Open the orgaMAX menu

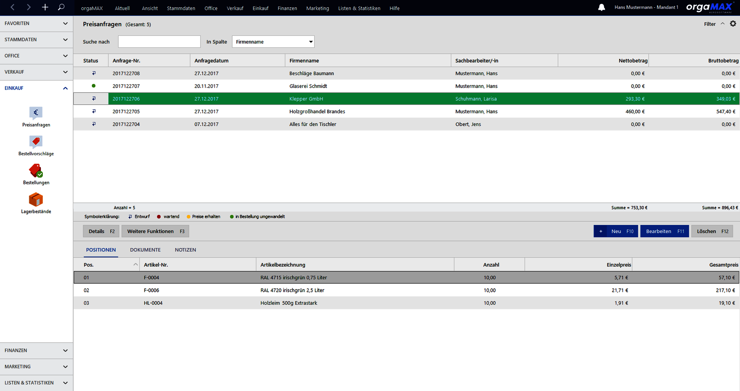click(92, 8)
